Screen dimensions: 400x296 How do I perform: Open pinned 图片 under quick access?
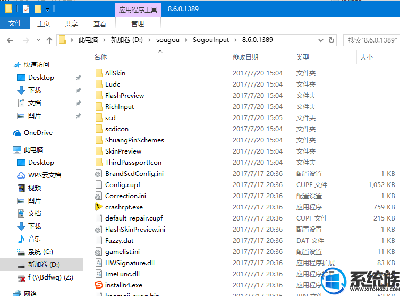[x=35, y=116]
